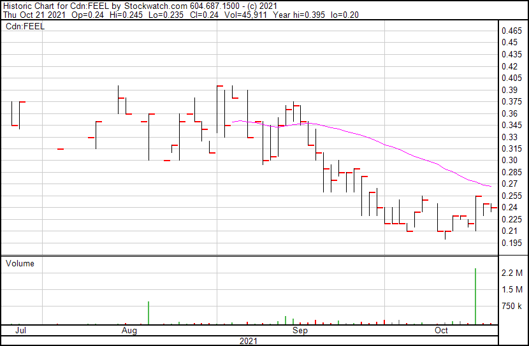
Task: Click the 0.30 price axis label
Action: click(509, 160)
